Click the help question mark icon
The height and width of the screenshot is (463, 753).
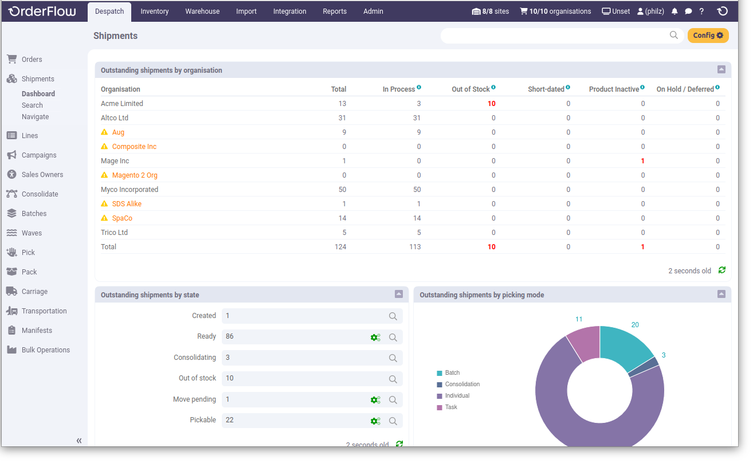click(701, 11)
